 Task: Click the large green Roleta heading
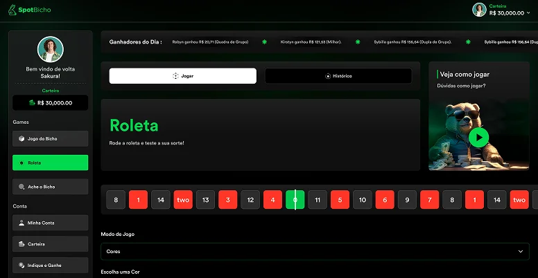134,125
